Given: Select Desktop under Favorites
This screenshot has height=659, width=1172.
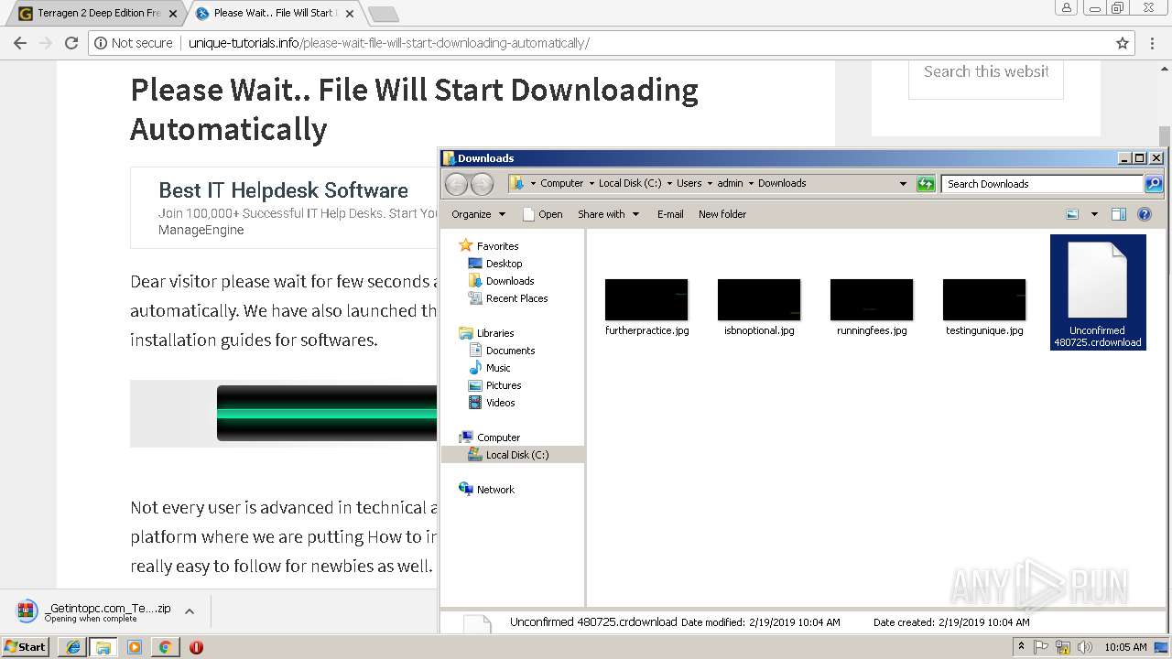Looking at the screenshot, I should pos(504,264).
